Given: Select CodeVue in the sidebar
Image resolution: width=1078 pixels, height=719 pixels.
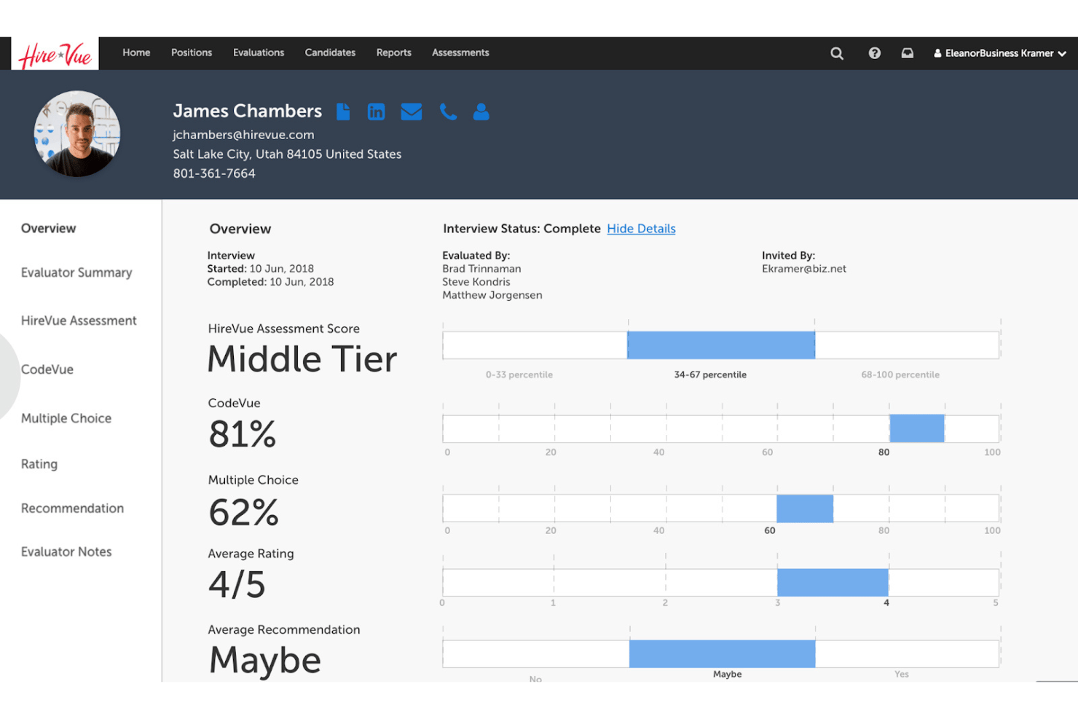Looking at the screenshot, I should pyautogui.click(x=47, y=369).
